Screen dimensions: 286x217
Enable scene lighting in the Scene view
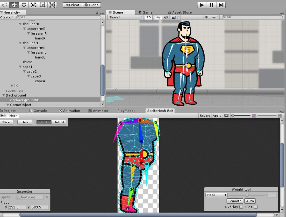(158, 17)
